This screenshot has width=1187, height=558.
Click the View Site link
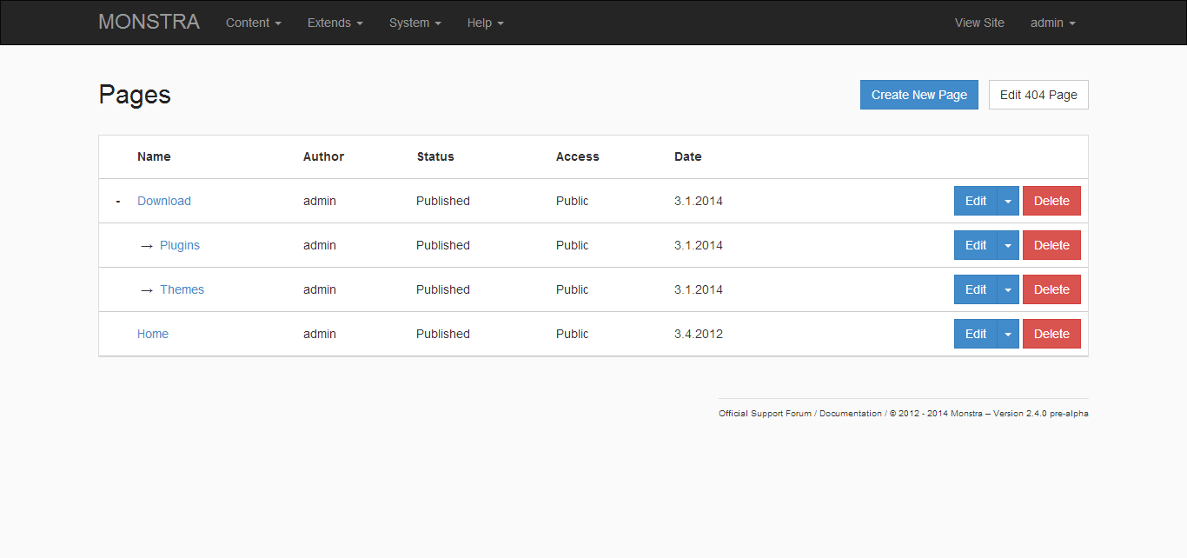point(979,23)
